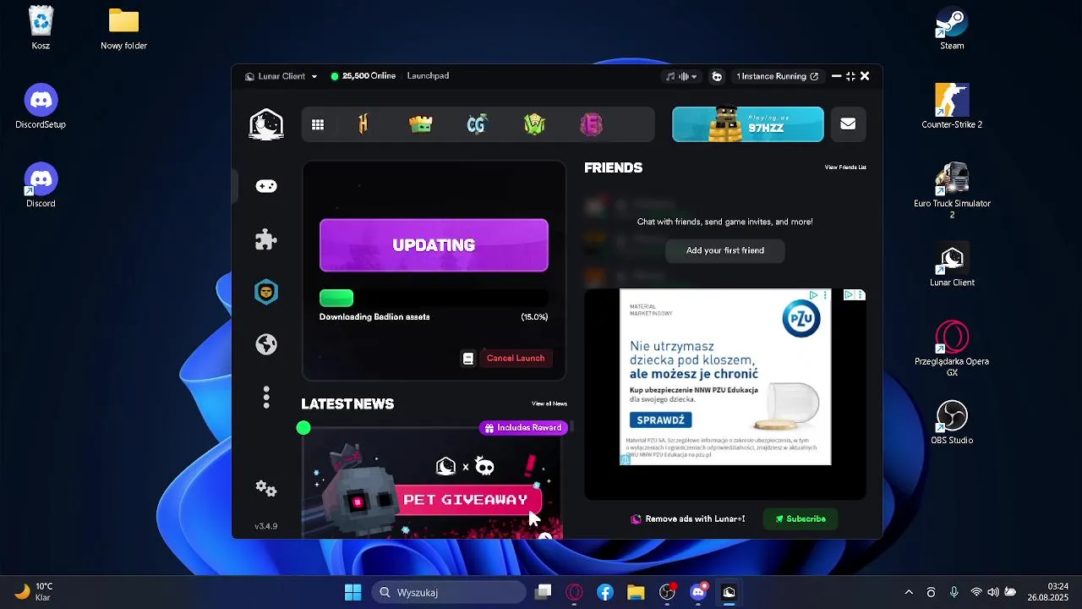Image resolution: width=1082 pixels, height=609 pixels.
Task: Click the Launchpad label in title bar
Action: [x=428, y=76]
